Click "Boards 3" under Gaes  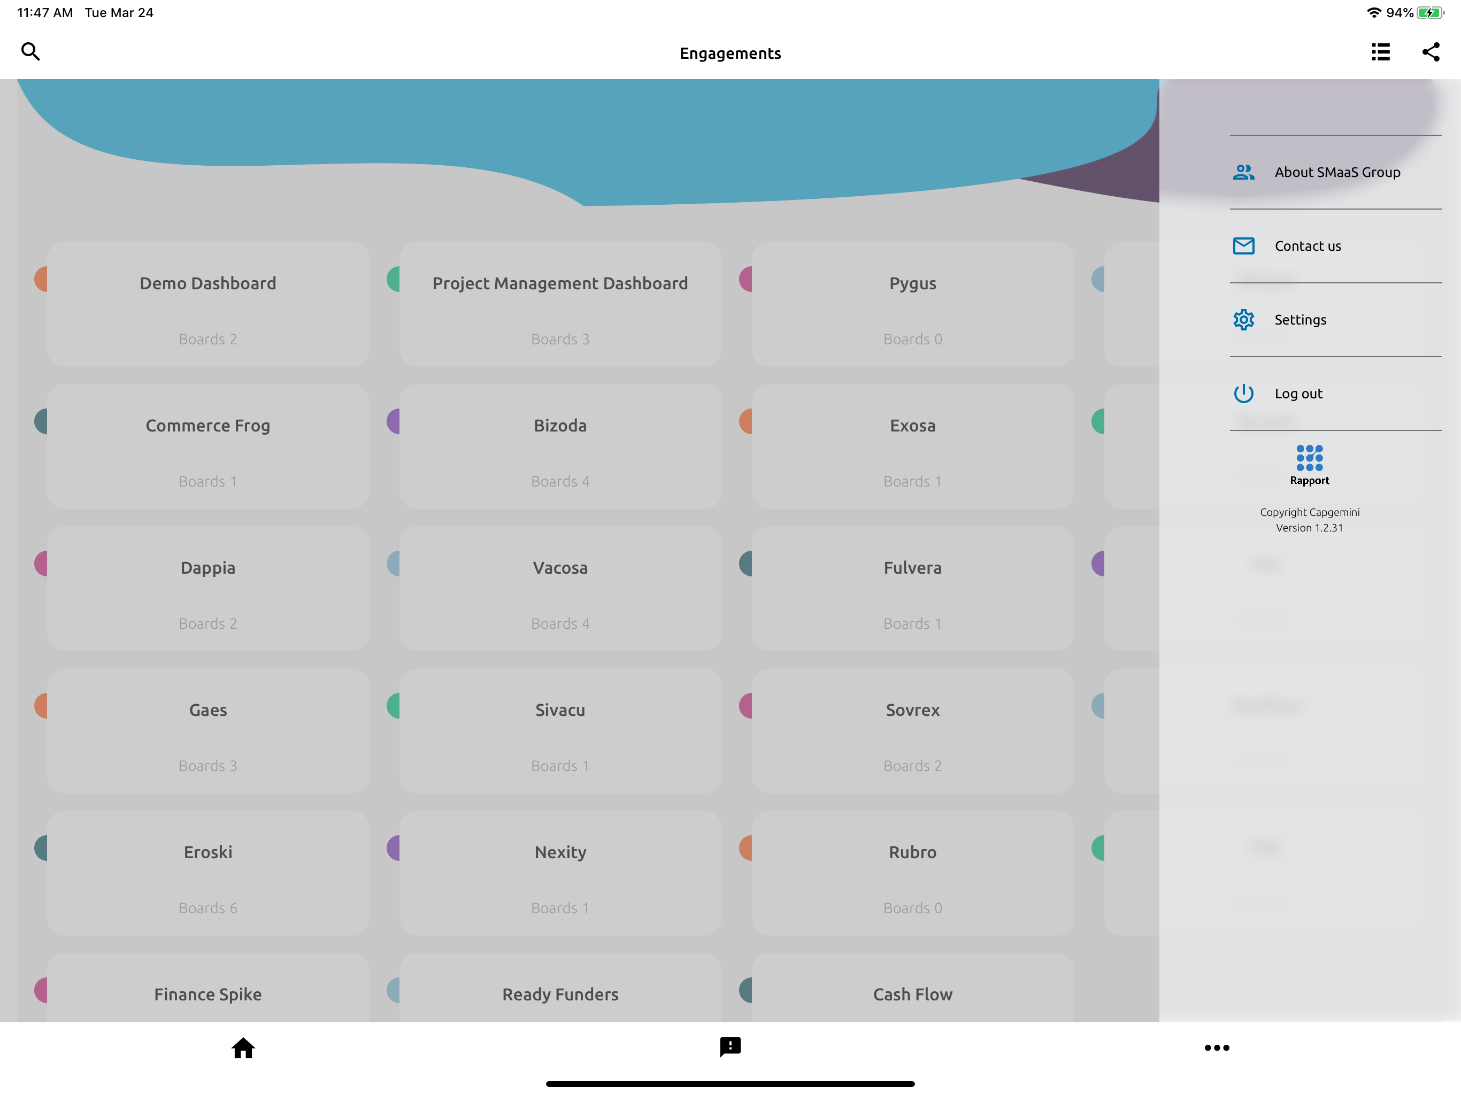(207, 766)
